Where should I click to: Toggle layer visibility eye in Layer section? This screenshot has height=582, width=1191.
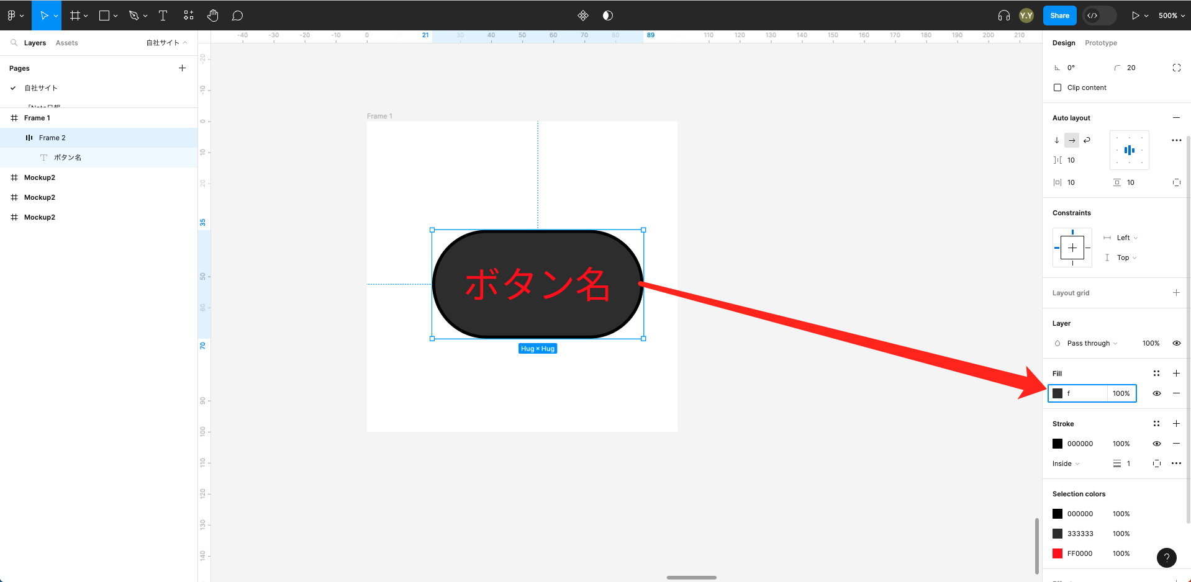click(1176, 343)
